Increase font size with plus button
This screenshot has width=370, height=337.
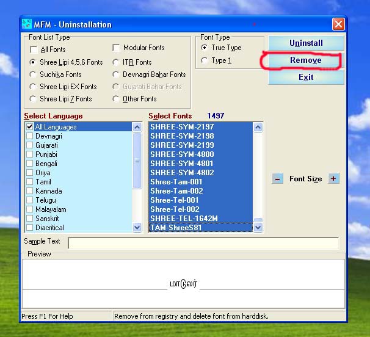[x=333, y=179]
